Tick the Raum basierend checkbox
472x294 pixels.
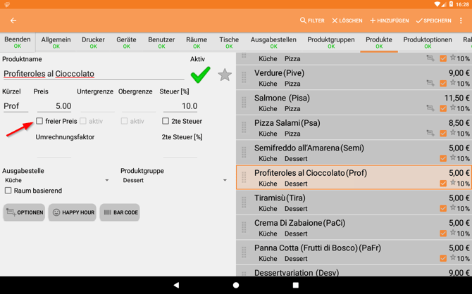(x=8, y=191)
